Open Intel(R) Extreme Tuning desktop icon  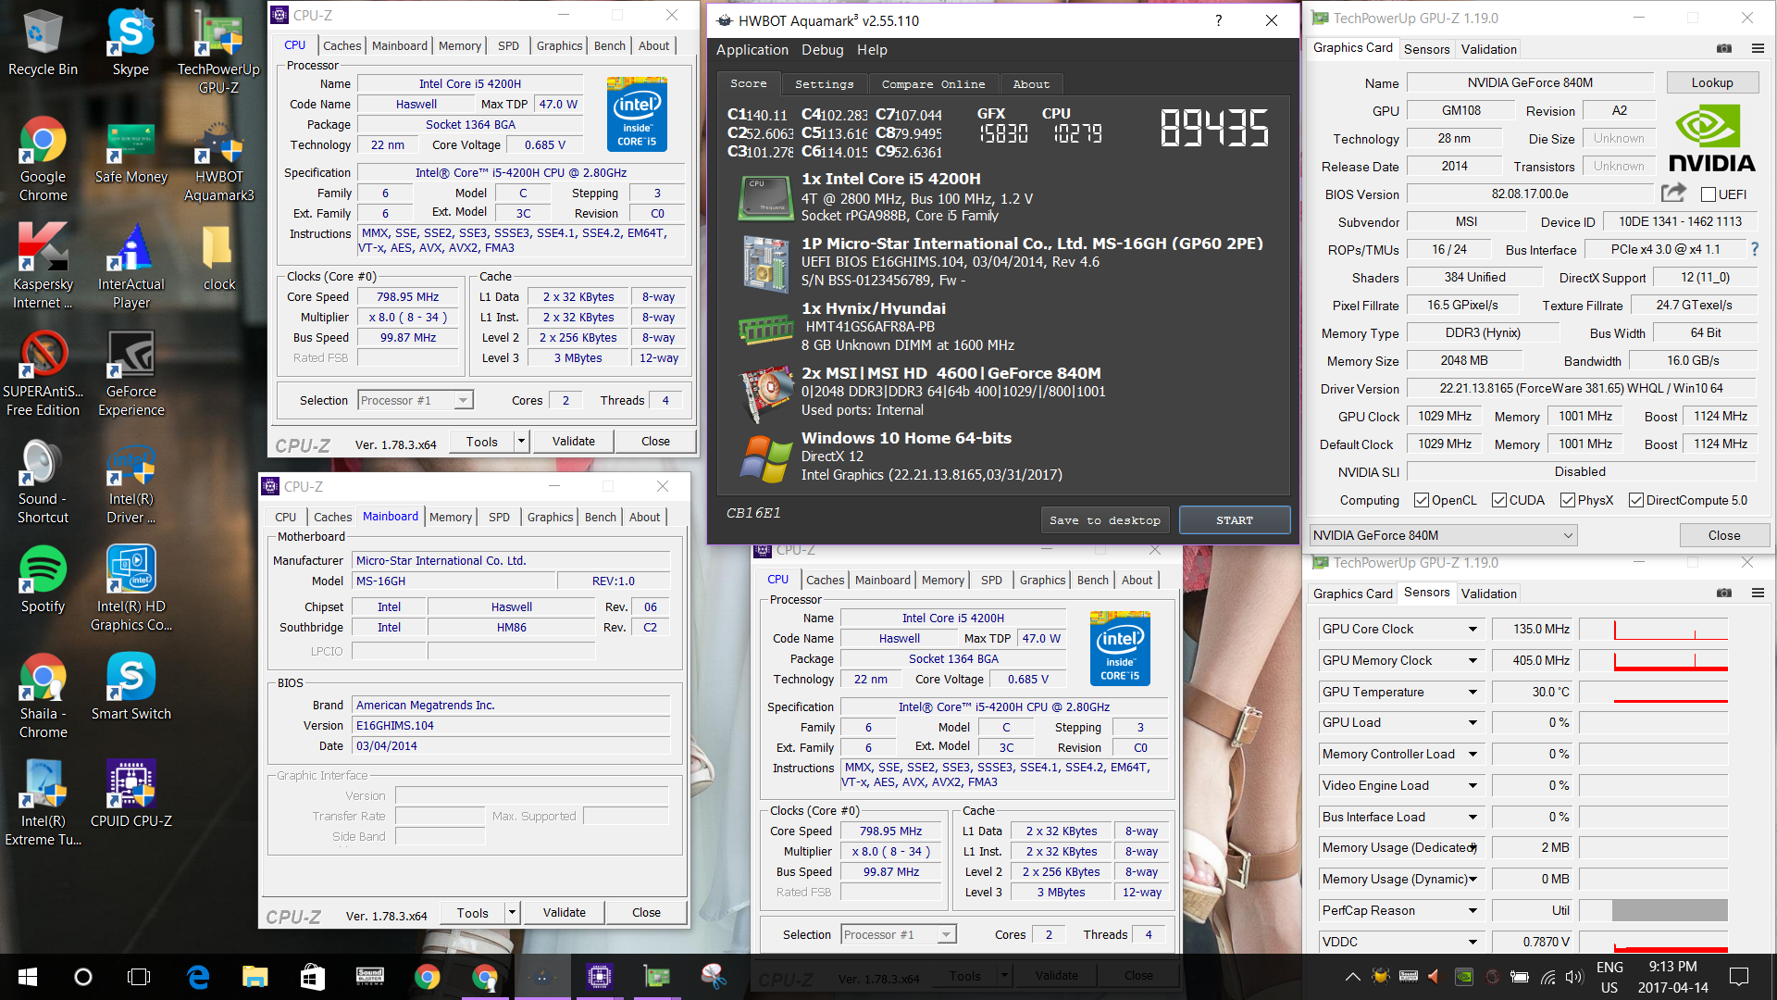(x=43, y=804)
